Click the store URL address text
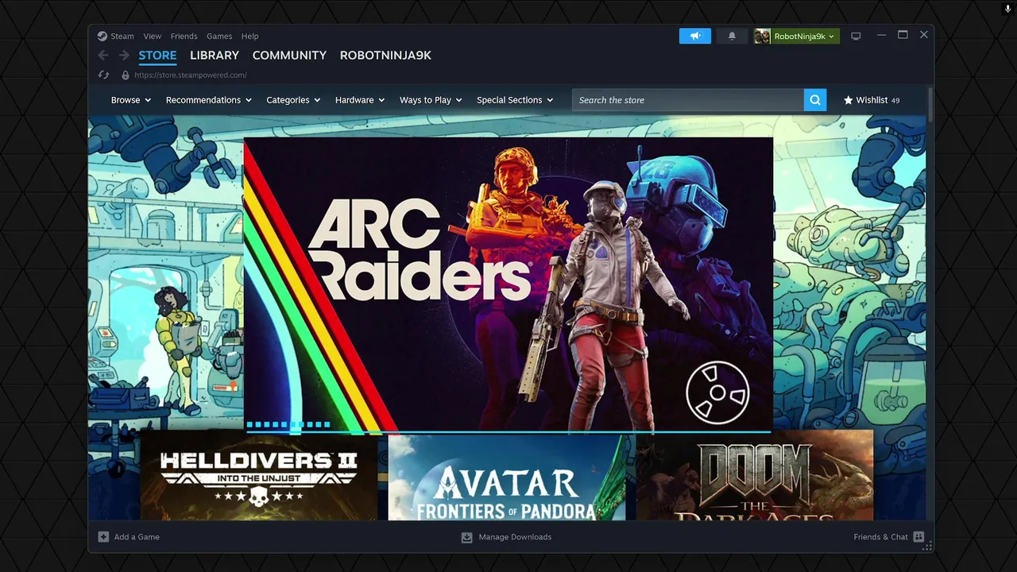Image resolution: width=1017 pixels, height=572 pixels. [x=191, y=75]
